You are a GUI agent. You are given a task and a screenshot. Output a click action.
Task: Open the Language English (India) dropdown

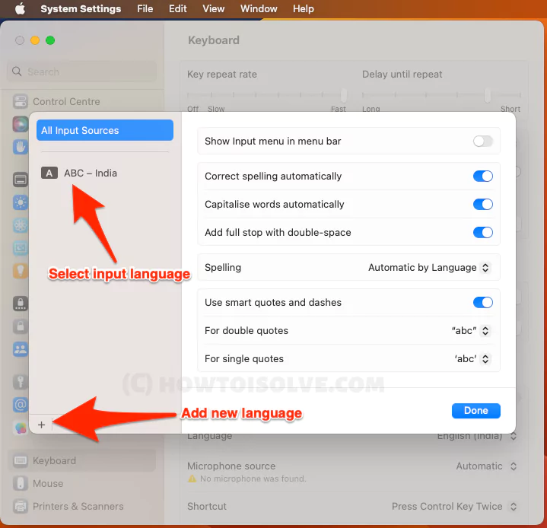pos(477,436)
